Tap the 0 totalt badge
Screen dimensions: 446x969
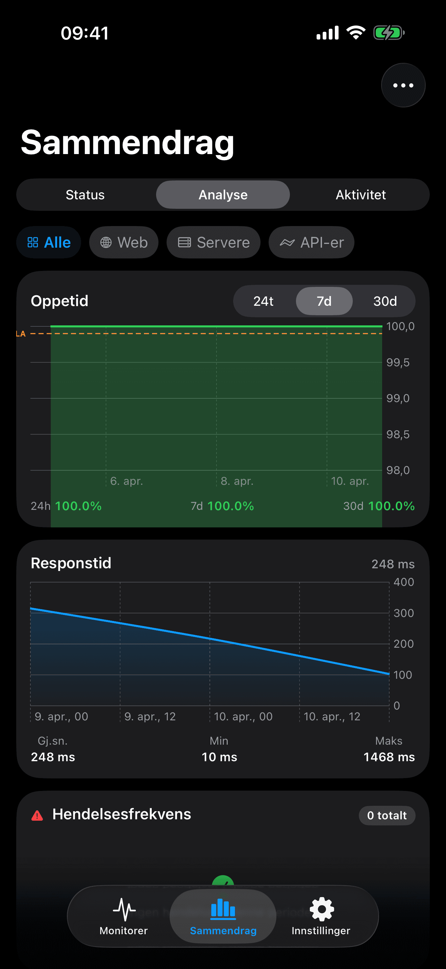(x=387, y=815)
